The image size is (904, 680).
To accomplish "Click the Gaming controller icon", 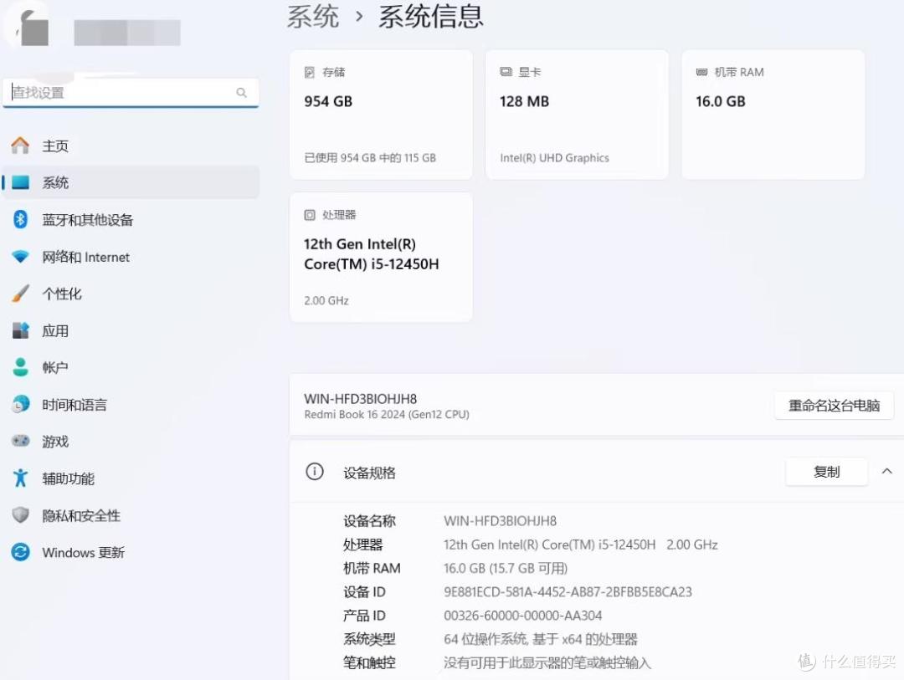I will [20, 441].
